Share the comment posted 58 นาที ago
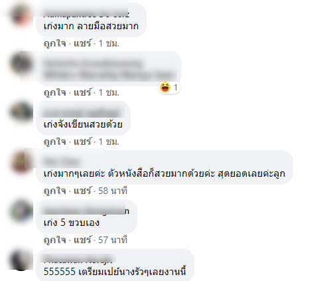Image resolution: width=331 pixels, height=281 pixels. pos(82,191)
